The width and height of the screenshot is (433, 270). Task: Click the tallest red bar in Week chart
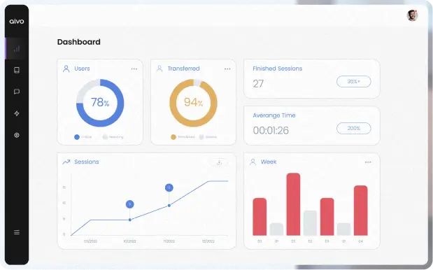tap(293, 204)
